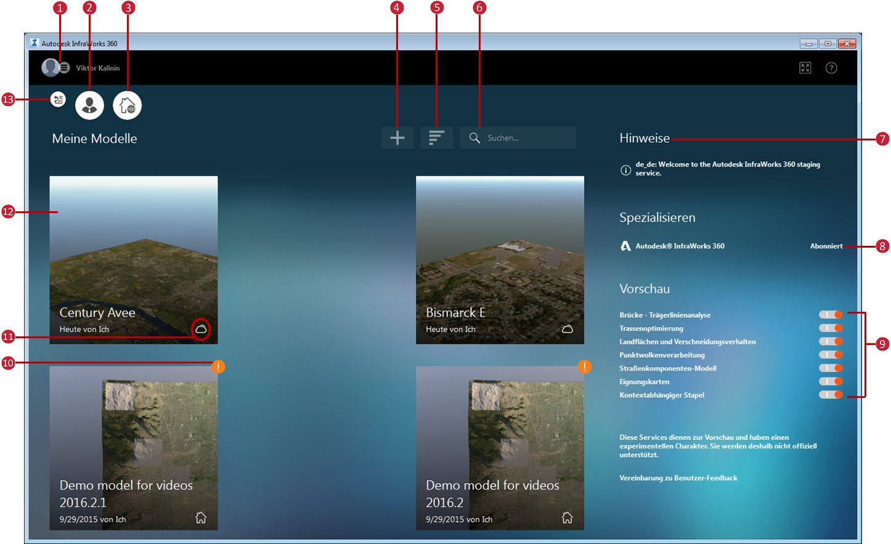Click the Spezialisieren heading
This screenshot has width=891, height=544.
[657, 217]
